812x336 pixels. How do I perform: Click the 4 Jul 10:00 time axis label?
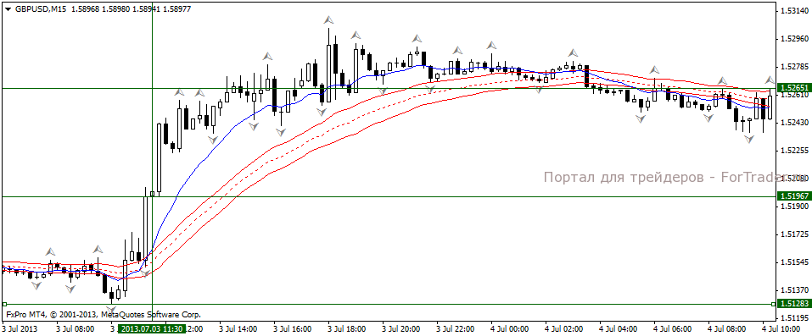781,328
